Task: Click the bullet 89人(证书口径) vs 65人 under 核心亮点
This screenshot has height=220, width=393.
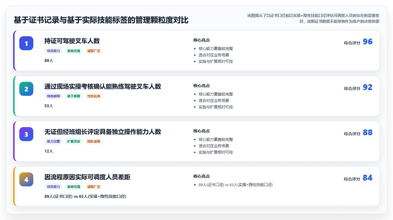Action: 236,185
